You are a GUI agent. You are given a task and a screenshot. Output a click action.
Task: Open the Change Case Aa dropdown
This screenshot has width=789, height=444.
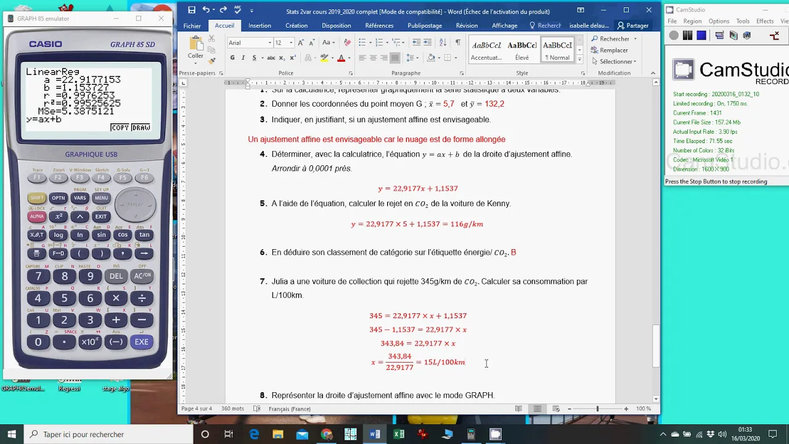pyautogui.click(x=329, y=43)
